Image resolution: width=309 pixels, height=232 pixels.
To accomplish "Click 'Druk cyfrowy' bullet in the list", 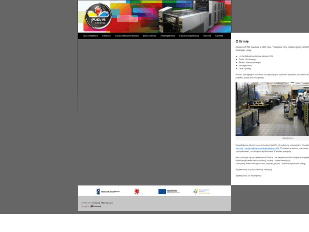I will [x=245, y=69].
